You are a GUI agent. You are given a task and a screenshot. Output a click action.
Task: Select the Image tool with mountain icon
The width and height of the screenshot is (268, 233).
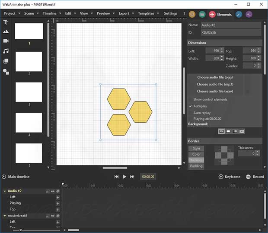[x=6, y=32]
